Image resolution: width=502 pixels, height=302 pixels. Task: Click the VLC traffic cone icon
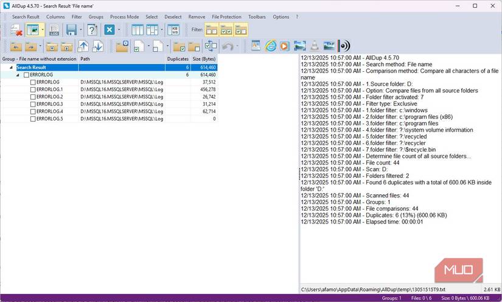click(315, 46)
